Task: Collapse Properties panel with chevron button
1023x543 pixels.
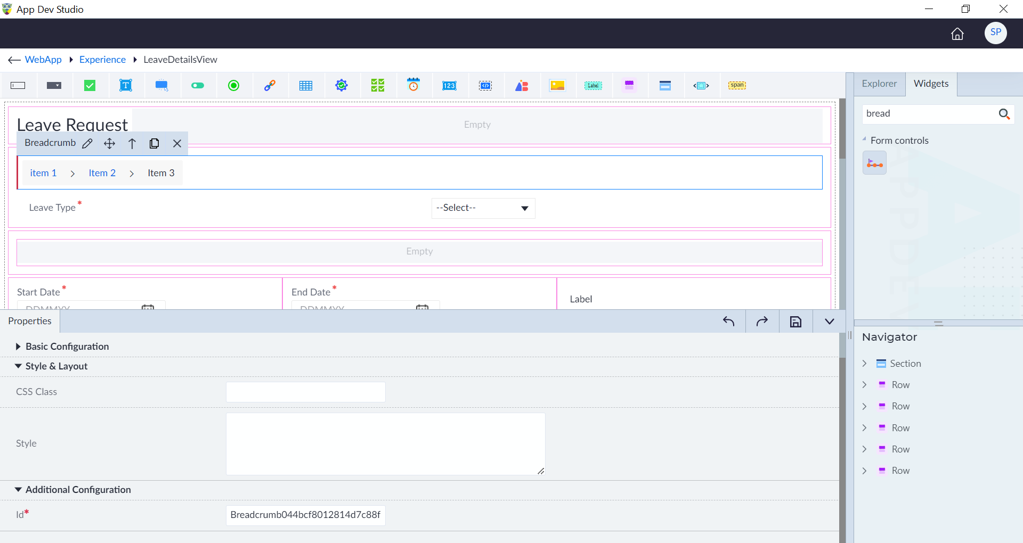Action: coord(829,322)
